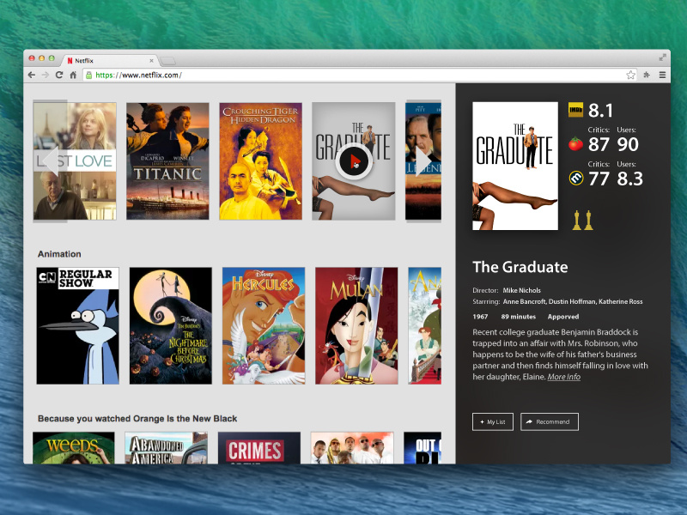Open the browser home icon
Screen dimensions: 687x515
click(x=73, y=75)
